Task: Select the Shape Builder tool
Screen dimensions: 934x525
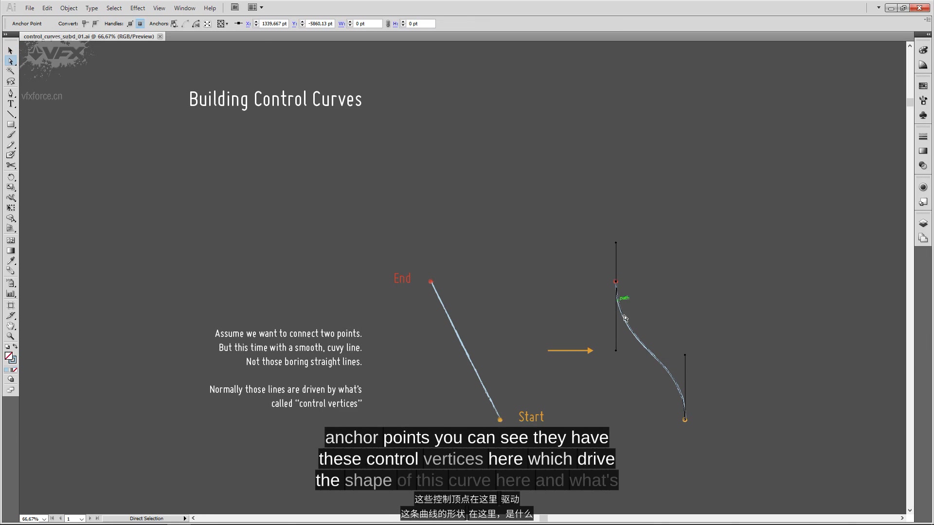Action: pos(10,218)
